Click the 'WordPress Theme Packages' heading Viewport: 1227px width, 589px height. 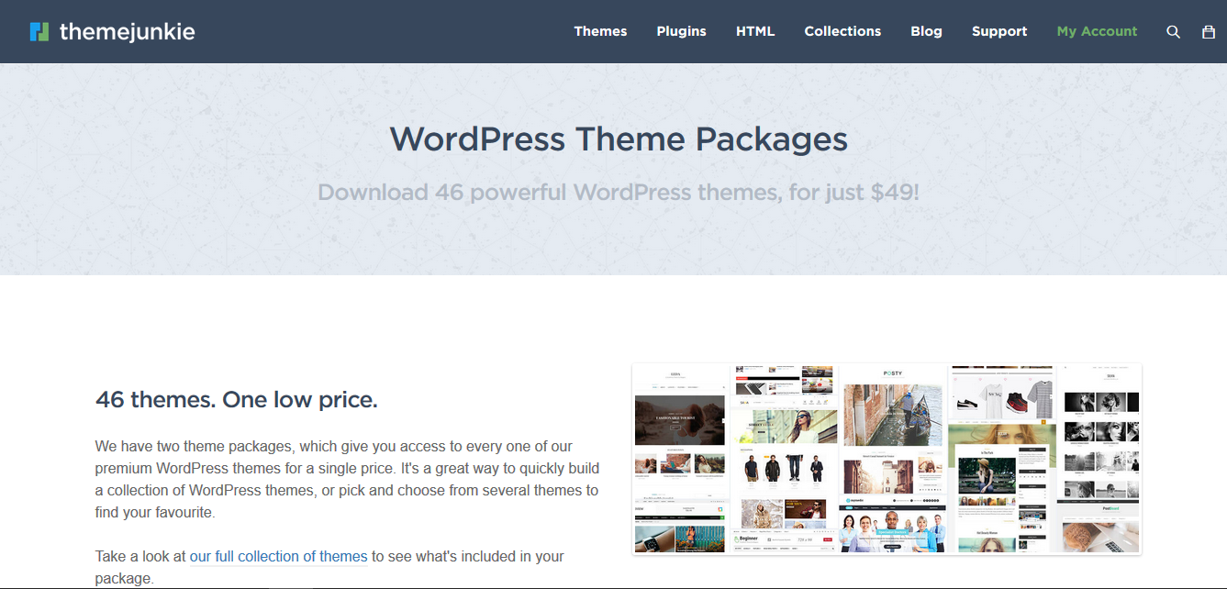coord(619,139)
